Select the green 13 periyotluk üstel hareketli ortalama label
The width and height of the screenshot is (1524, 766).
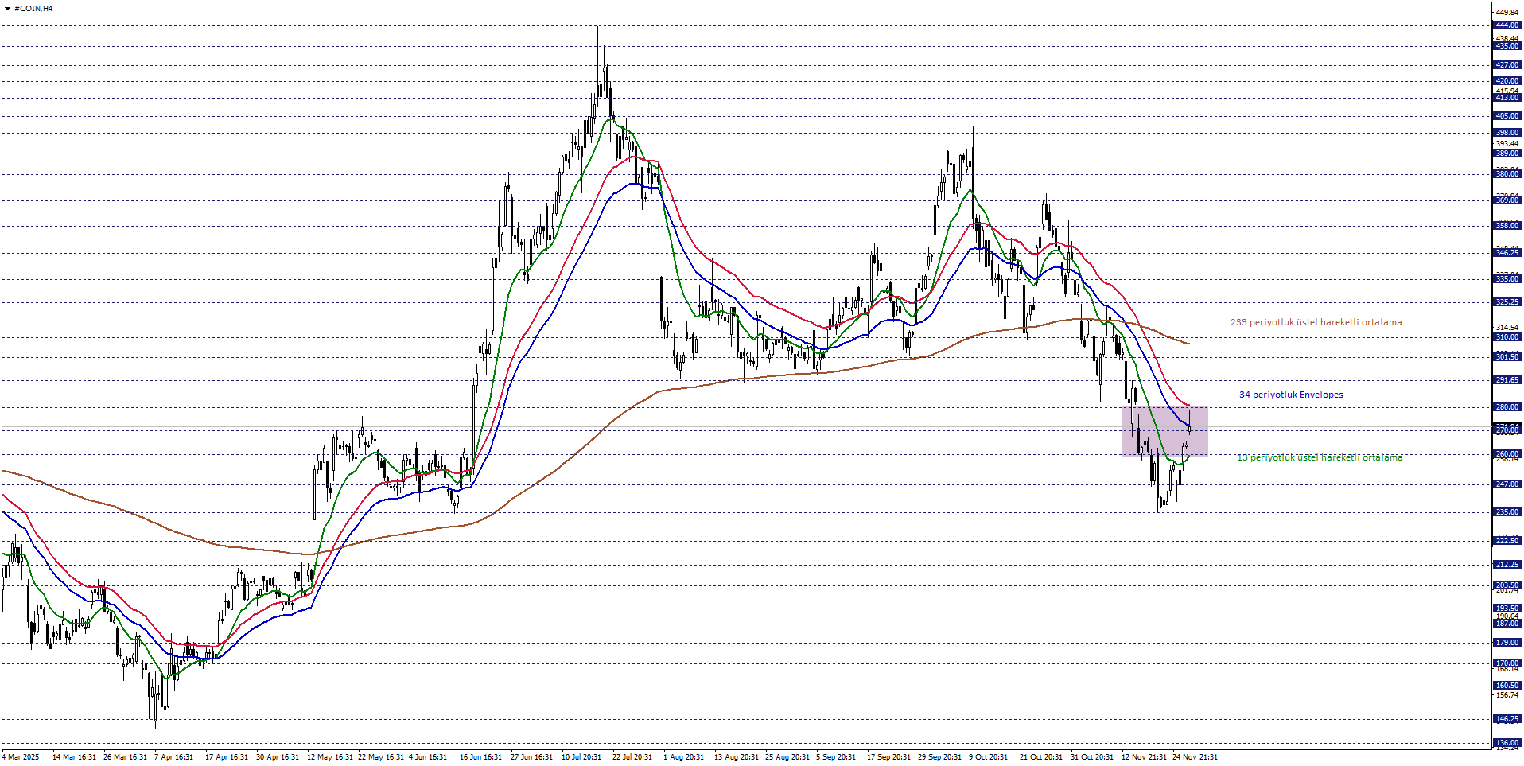(x=1319, y=458)
